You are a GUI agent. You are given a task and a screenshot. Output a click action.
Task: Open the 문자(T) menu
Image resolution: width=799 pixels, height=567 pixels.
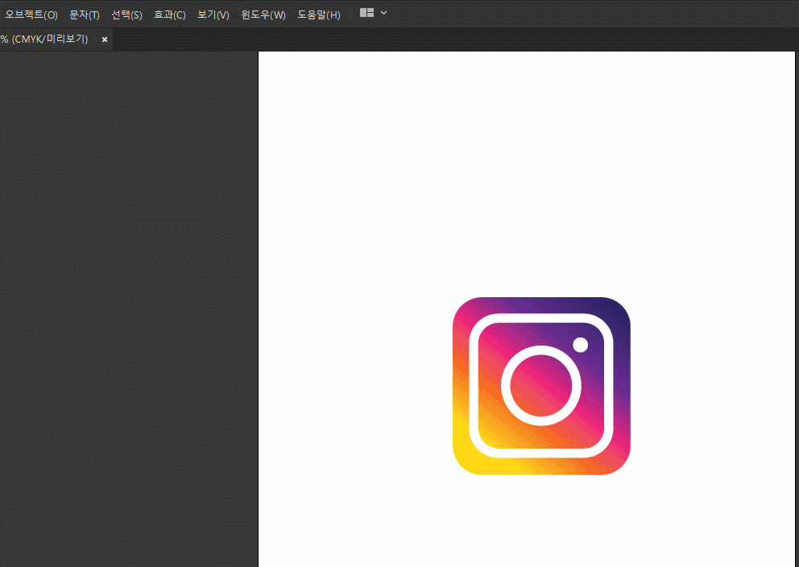pos(84,14)
